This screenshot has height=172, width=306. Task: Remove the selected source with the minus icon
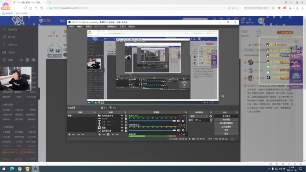point(104,135)
